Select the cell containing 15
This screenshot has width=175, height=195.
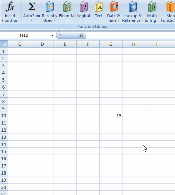[x=111, y=116]
